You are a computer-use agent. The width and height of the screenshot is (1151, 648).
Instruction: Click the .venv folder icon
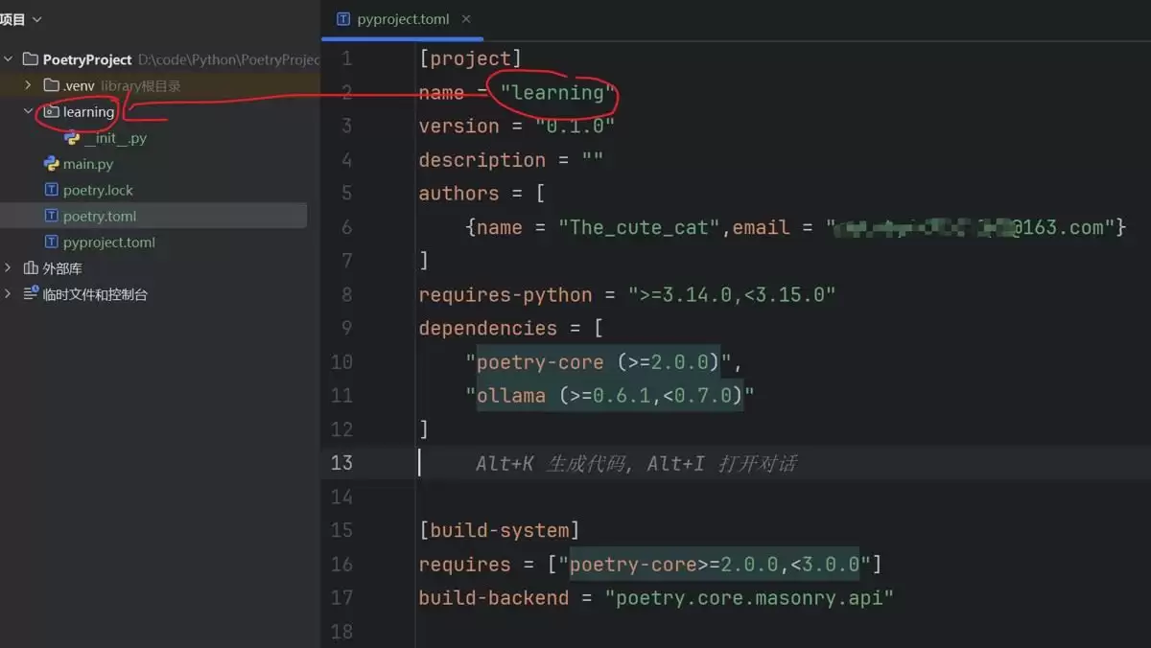click(x=52, y=85)
